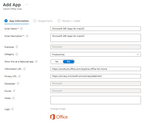This screenshot has height=127, width=164.
Task: Click the Show this as a featured app label
Action: (19, 62)
